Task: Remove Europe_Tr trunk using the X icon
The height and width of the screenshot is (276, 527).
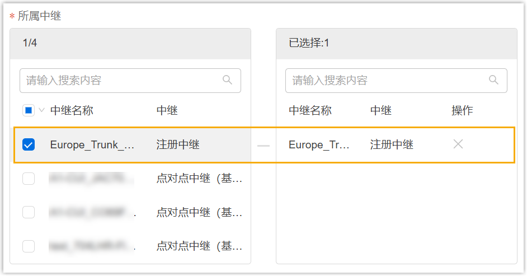Action: (x=458, y=144)
